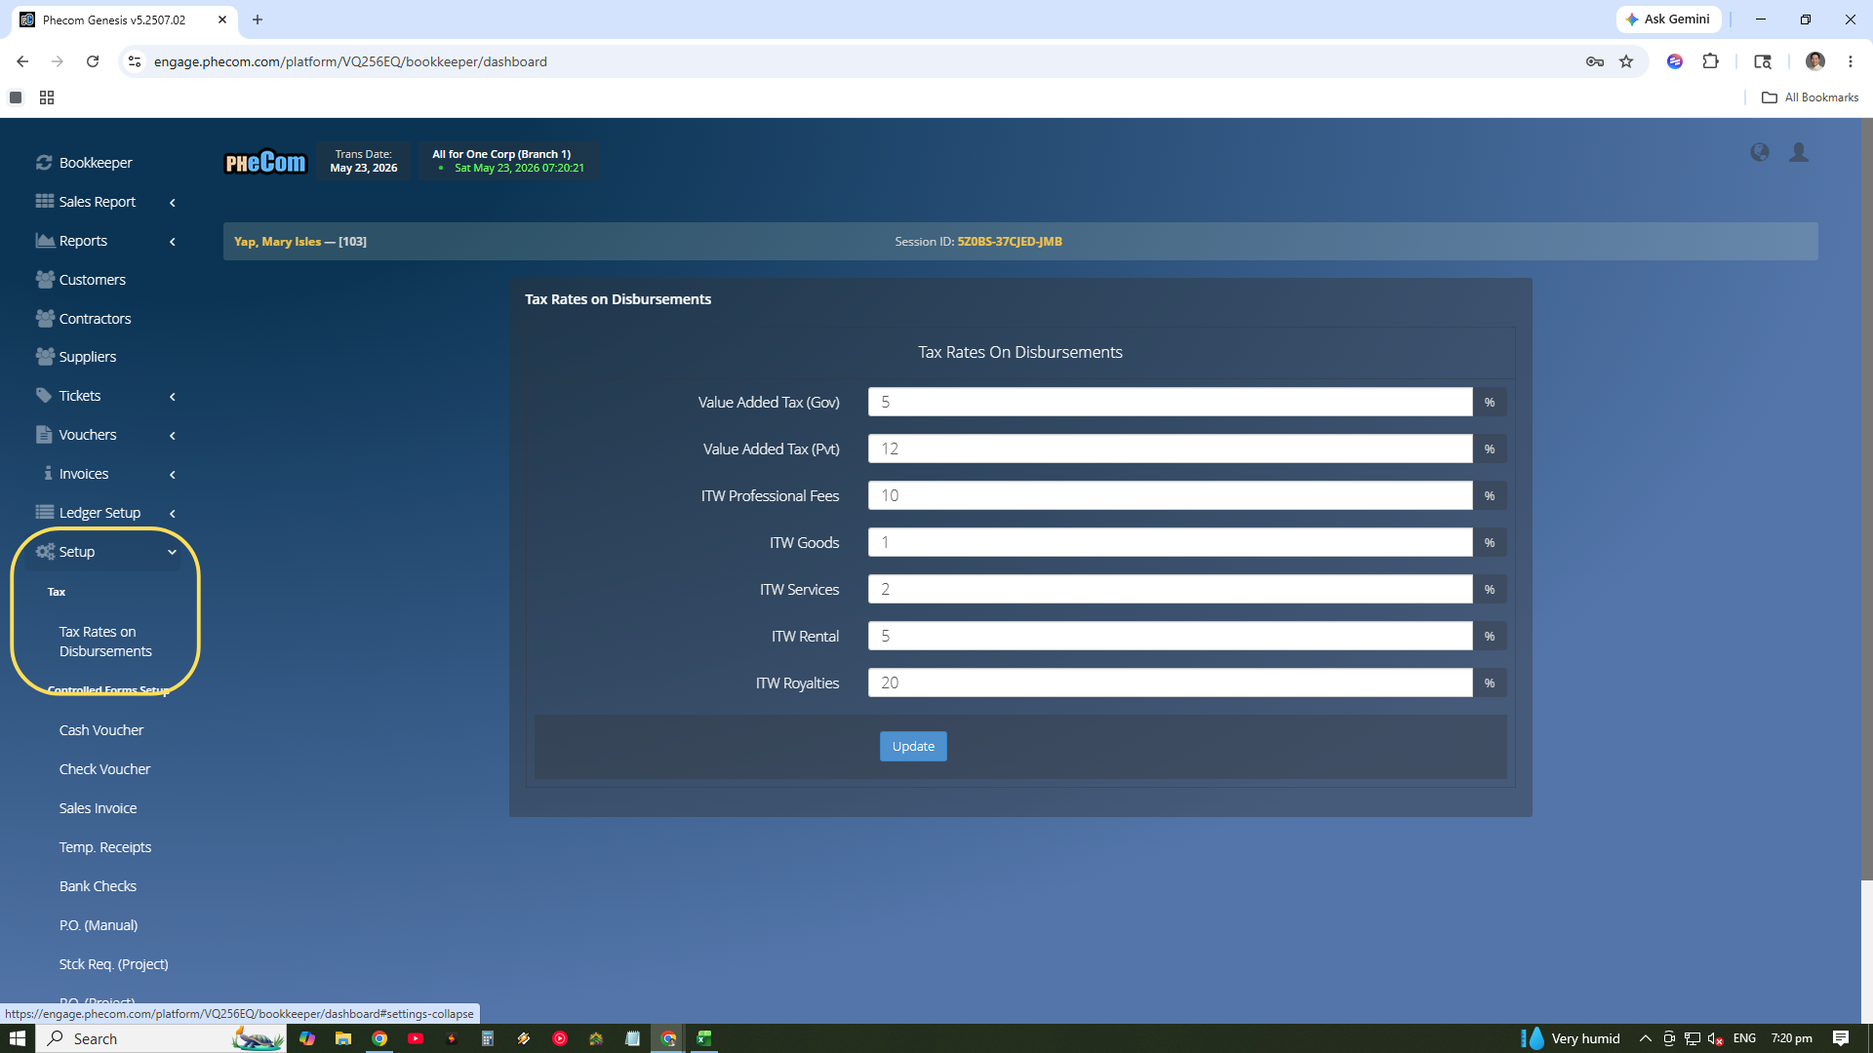The image size is (1873, 1053).
Task: Open the notifications center icon
Action: 1841,1038
